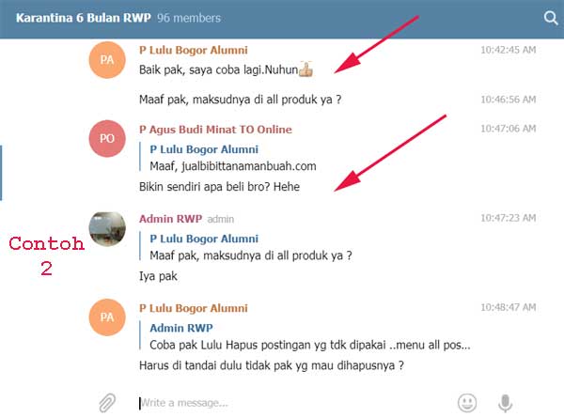Open sender name P Lulu Bogor Alumni at 10:48:47
The height and width of the screenshot is (417, 564).
point(193,308)
